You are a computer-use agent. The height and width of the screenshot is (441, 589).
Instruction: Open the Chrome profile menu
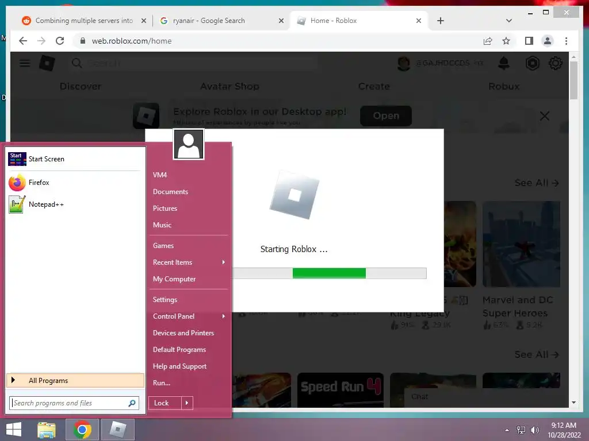[x=548, y=41]
